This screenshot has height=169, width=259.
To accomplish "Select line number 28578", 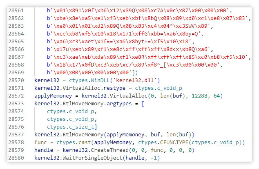I will (x=16, y=142).
